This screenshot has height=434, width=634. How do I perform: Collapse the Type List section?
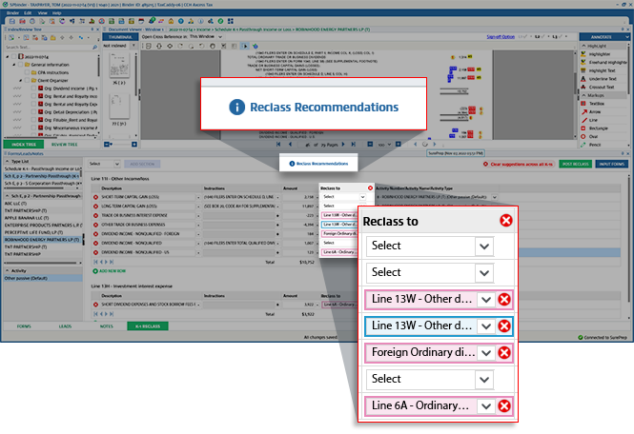pos(7,161)
